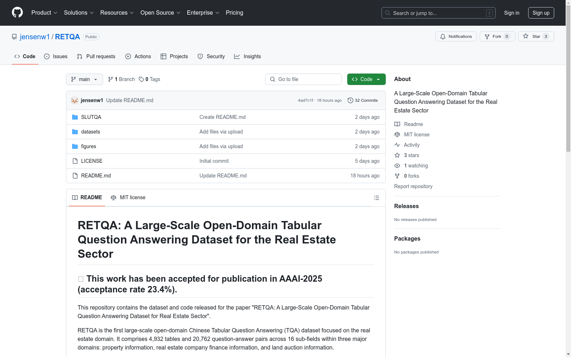Open the main branch dropdown

tap(85, 79)
